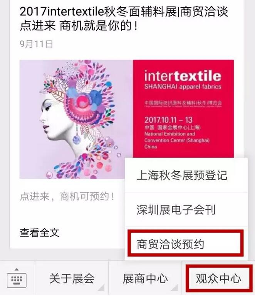Click the corner triangle on 展商中心
This screenshot has height=299, width=255.
(174, 287)
